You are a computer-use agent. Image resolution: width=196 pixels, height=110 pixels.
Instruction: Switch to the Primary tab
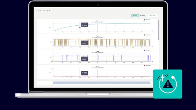pyautogui.click(x=135, y=16)
